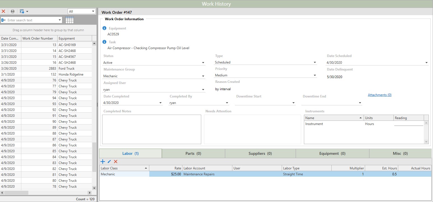
Task: Expand the Priority dropdown
Action: (315, 75)
